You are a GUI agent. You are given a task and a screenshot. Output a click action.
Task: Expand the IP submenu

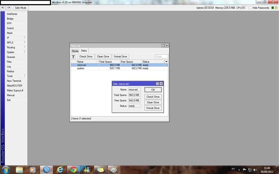16,38
